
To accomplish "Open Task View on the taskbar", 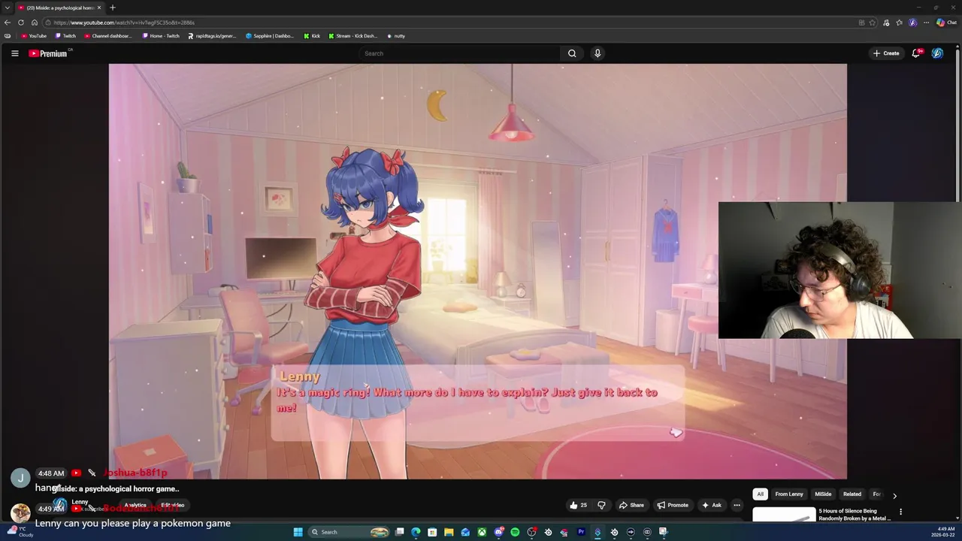I will [x=399, y=532].
